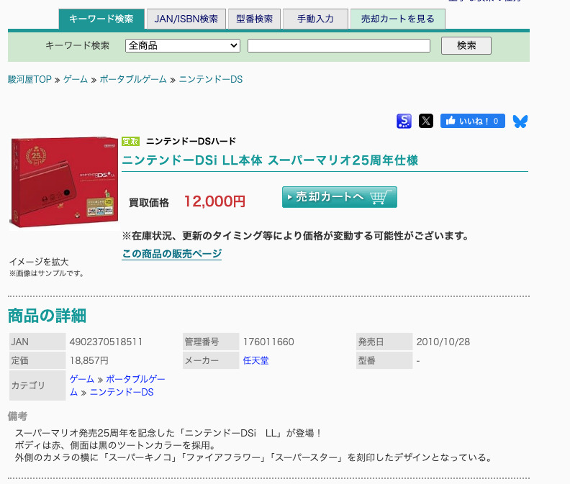Open ポータブルゲーム breadcrumb link at top
Image resolution: width=570 pixels, height=484 pixels.
[133, 79]
